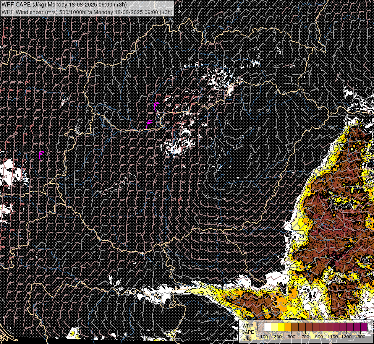Click the 1100 label in the legend
The height and width of the screenshot is (344, 374).
coord(333,337)
